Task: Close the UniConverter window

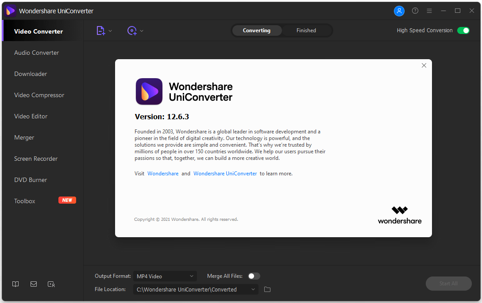Action: 471,11
